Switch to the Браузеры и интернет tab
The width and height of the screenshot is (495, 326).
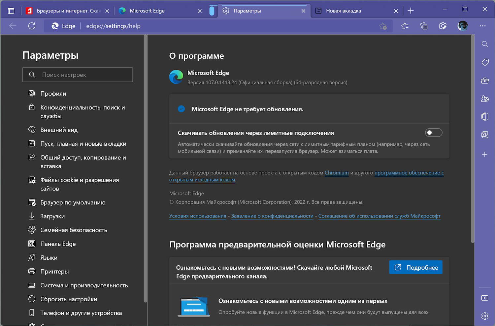click(x=68, y=11)
